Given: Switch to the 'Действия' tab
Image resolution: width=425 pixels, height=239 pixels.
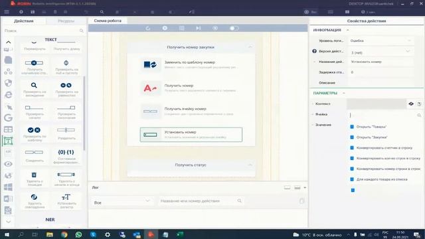Looking at the screenshot, I should pyautogui.click(x=24, y=21).
